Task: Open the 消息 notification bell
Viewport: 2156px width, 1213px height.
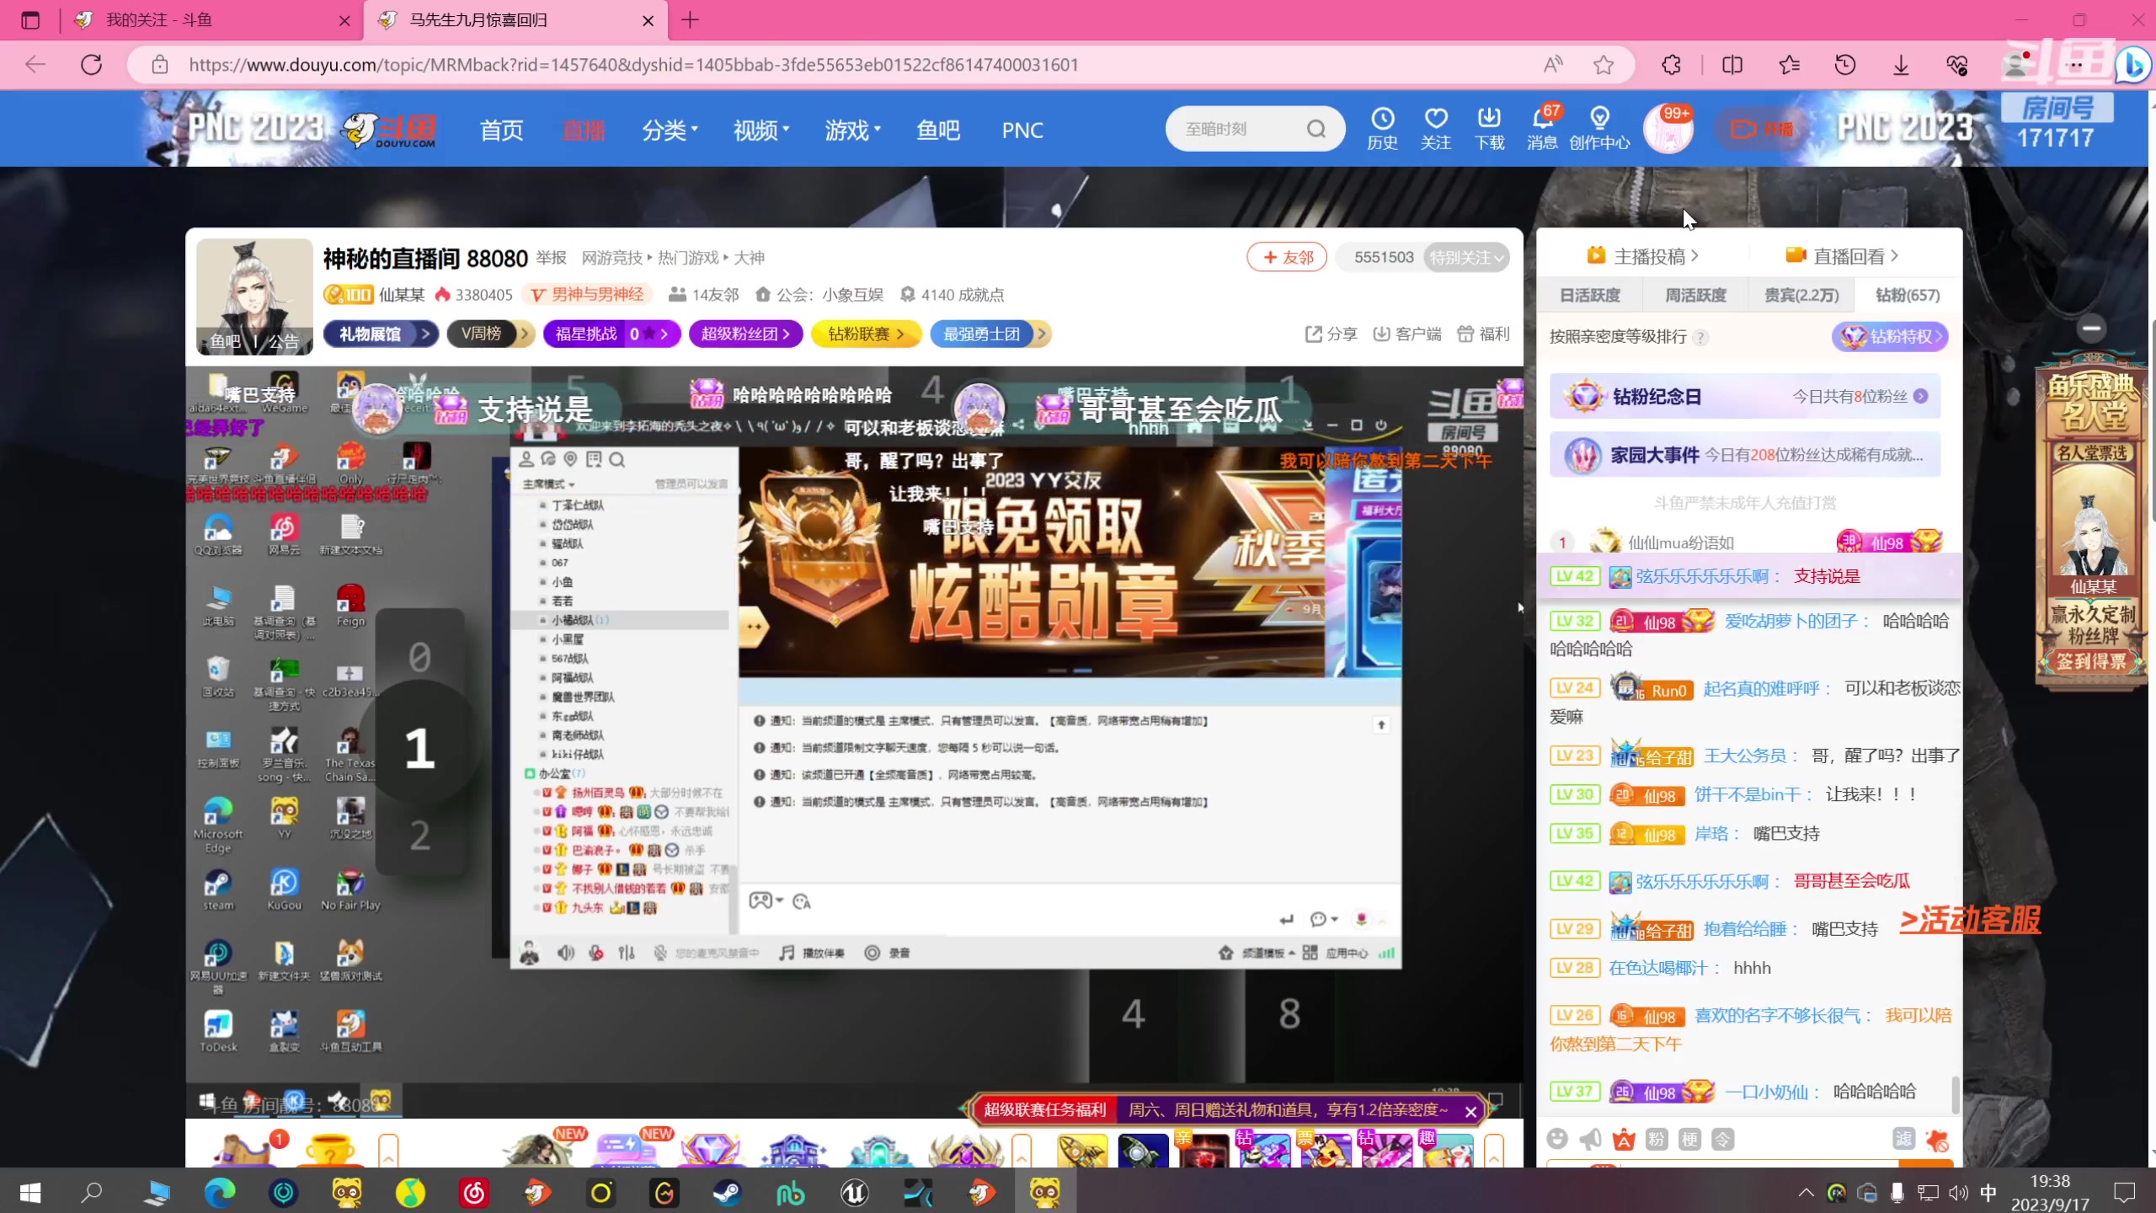Action: pos(1542,128)
